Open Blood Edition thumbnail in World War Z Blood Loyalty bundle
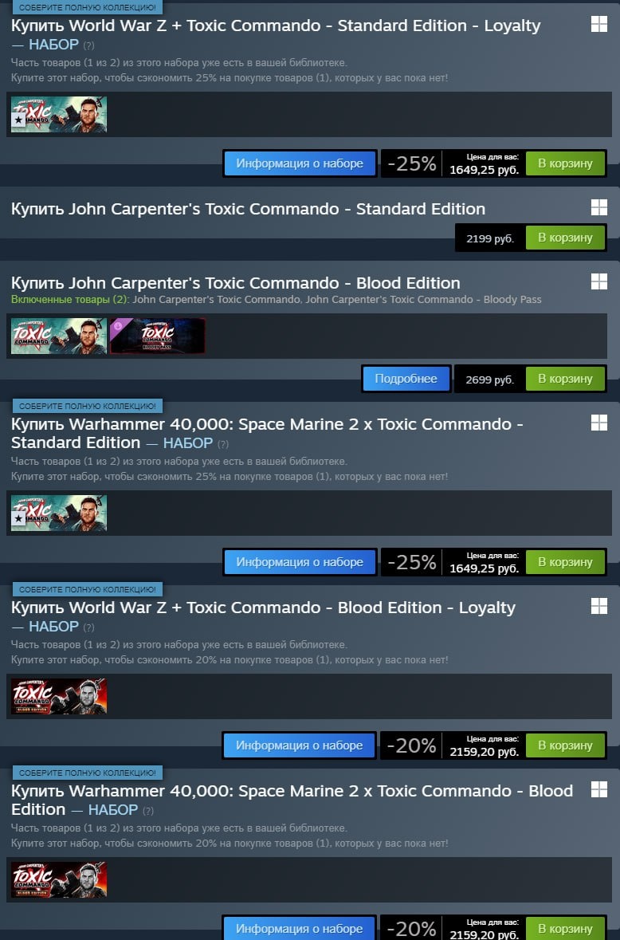This screenshot has width=620, height=940. point(59,696)
